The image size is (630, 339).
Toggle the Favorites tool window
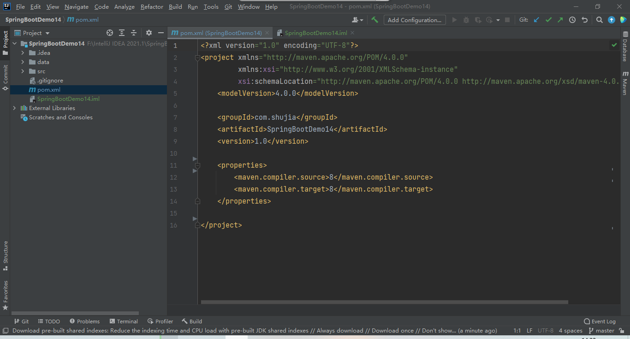pyautogui.click(x=5, y=295)
